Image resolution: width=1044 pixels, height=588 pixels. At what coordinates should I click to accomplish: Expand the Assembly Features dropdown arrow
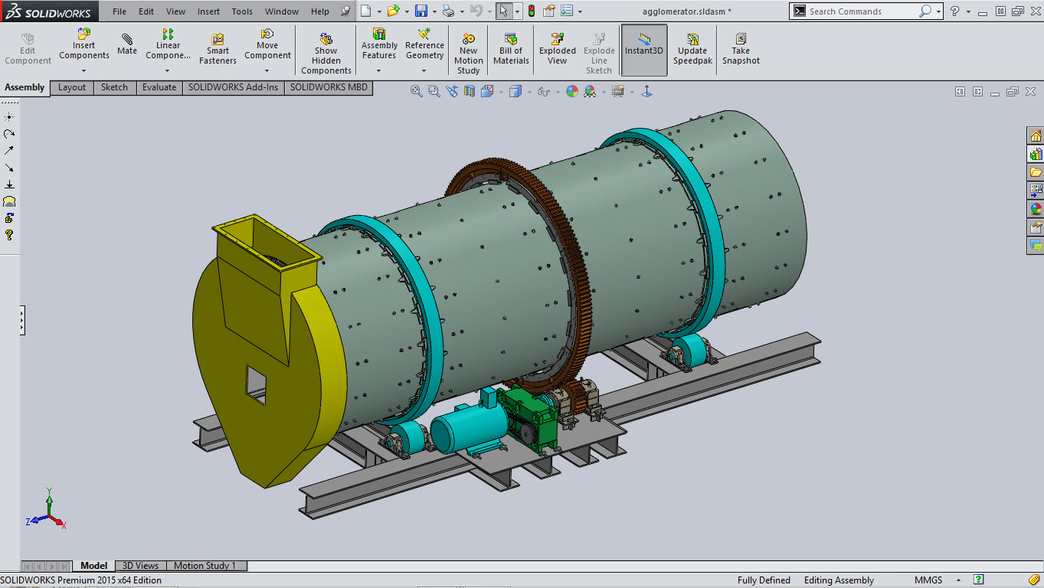point(379,71)
